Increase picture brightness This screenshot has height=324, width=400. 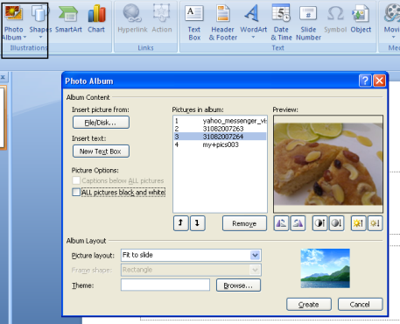click(x=358, y=223)
